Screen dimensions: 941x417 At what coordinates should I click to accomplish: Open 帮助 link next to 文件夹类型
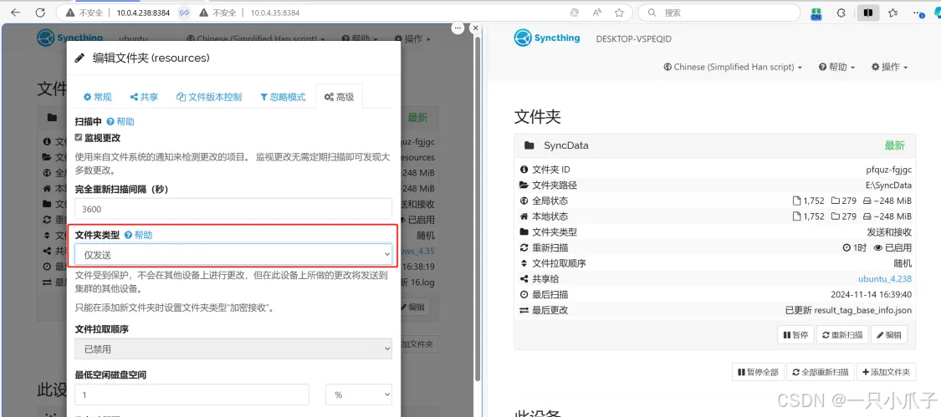pyautogui.click(x=138, y=235)
